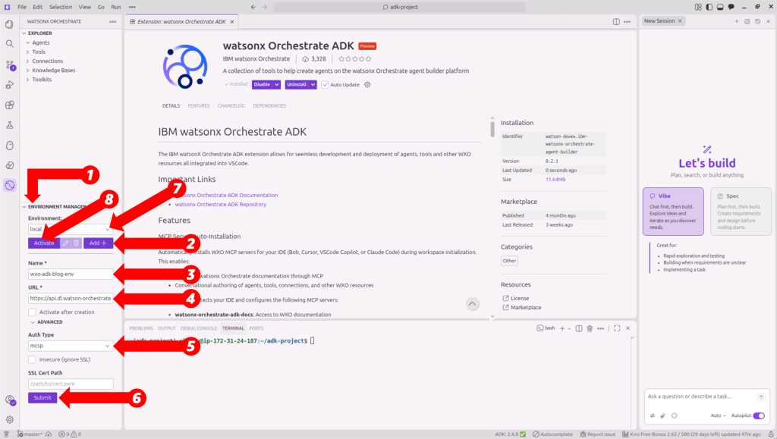Split the terminal pane
Screen dimensions: 777x439
(x=579, y=328)
